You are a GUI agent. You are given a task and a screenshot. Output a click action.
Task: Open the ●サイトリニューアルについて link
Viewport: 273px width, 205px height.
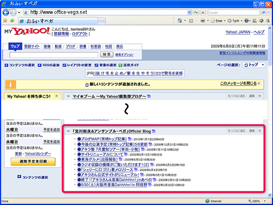click(x=100, y=154)
